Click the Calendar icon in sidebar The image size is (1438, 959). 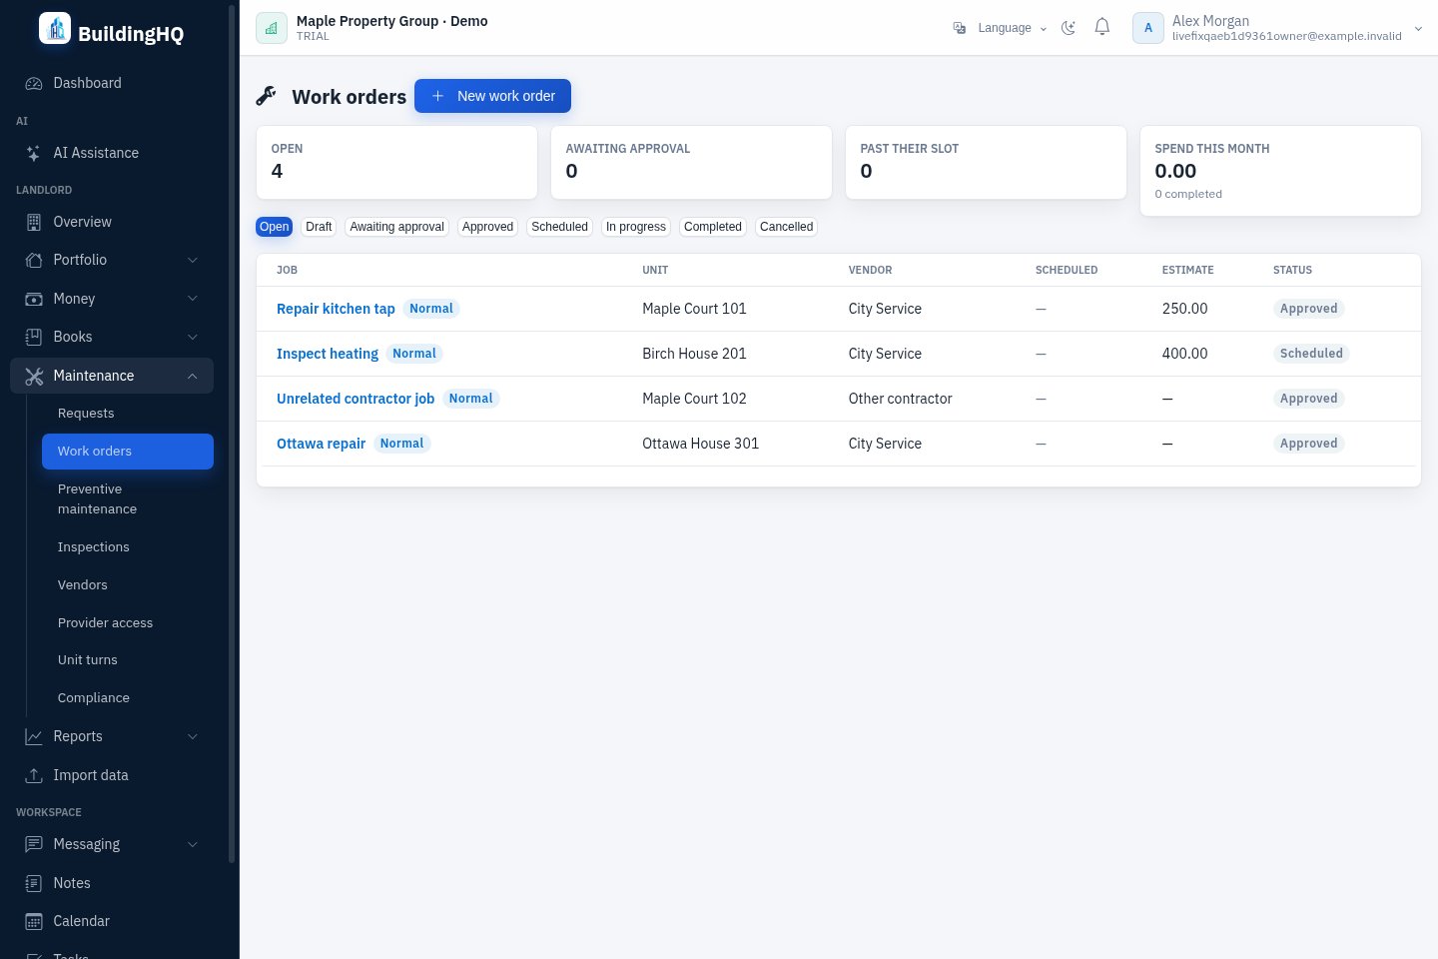(34, 921)
